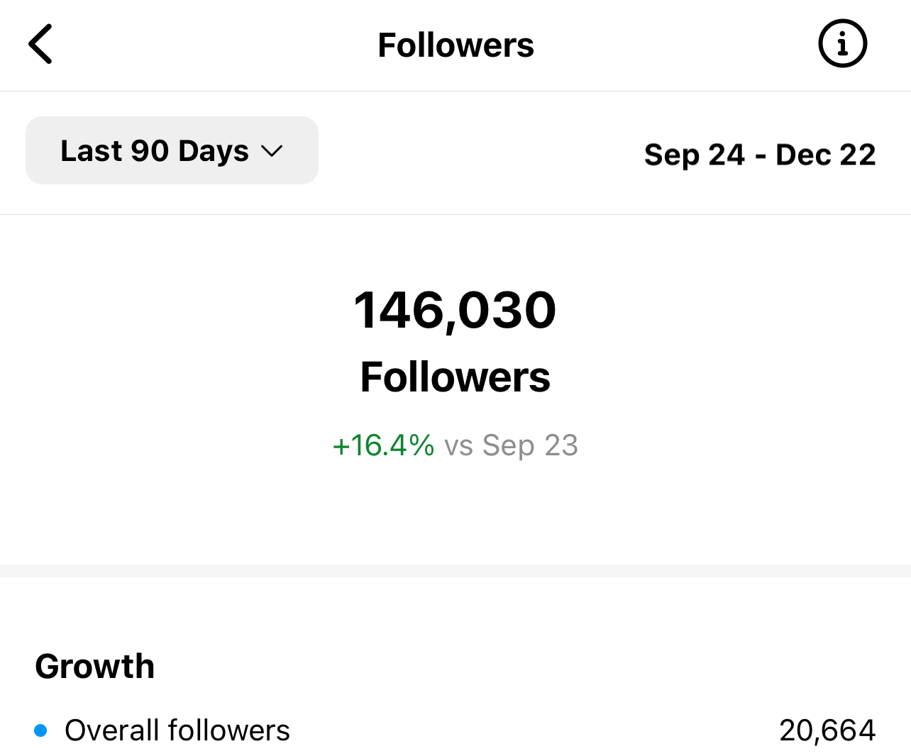Tap the gray divider above Growth

[455, 571]
